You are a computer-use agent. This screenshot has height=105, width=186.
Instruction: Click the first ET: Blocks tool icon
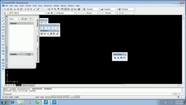(x=42, y=34)
